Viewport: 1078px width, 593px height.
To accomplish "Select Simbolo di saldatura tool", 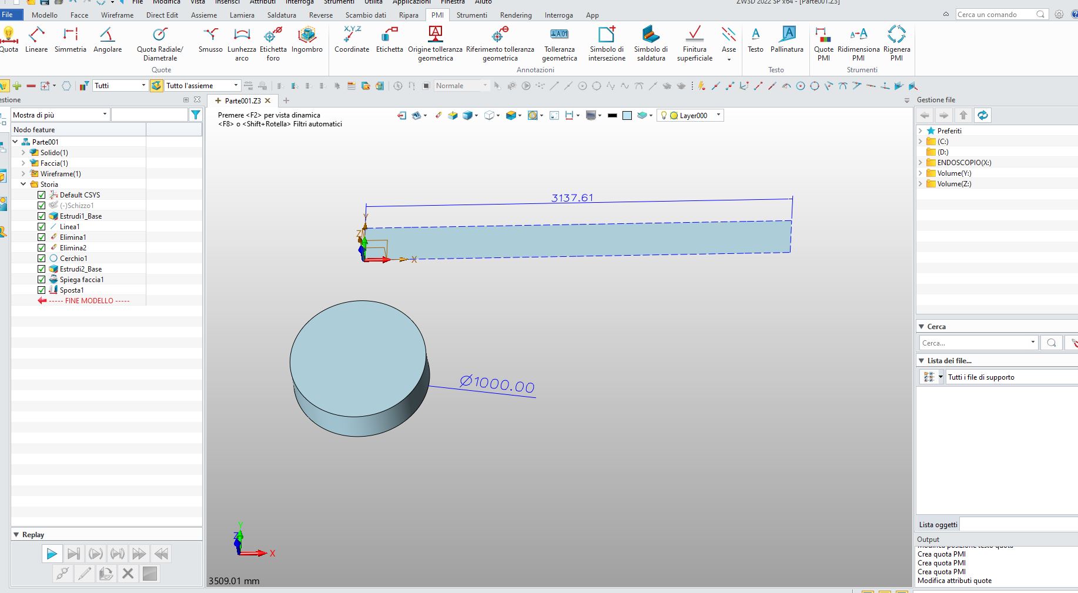I will coord(651,43).
